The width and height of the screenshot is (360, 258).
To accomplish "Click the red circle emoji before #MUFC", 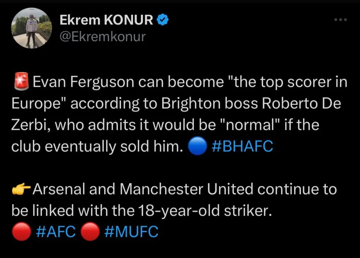I will pyautogui.click(x=90, y=233).
